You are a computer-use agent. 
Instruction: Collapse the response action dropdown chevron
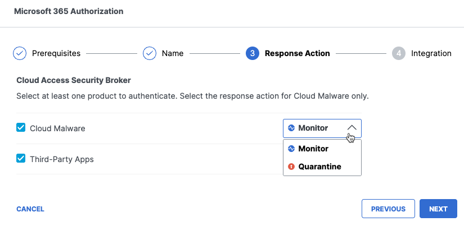point(352,128)
